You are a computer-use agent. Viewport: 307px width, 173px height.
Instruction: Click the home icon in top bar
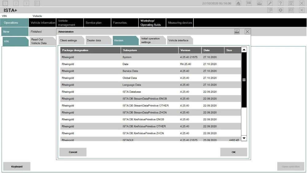click(238, 3)
